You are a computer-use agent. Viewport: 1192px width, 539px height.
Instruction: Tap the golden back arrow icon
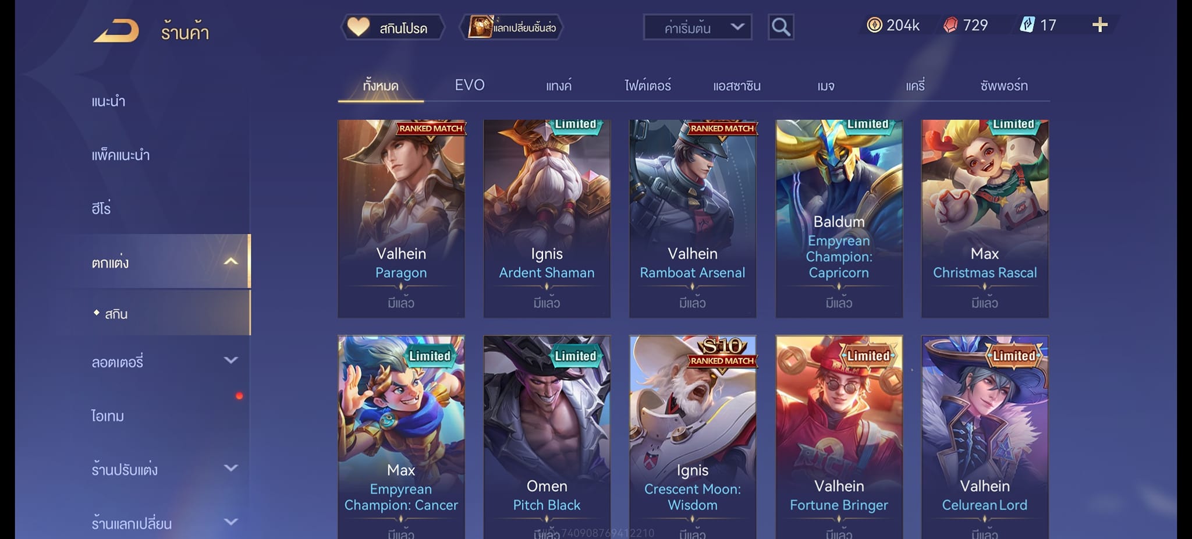point(116,30)
